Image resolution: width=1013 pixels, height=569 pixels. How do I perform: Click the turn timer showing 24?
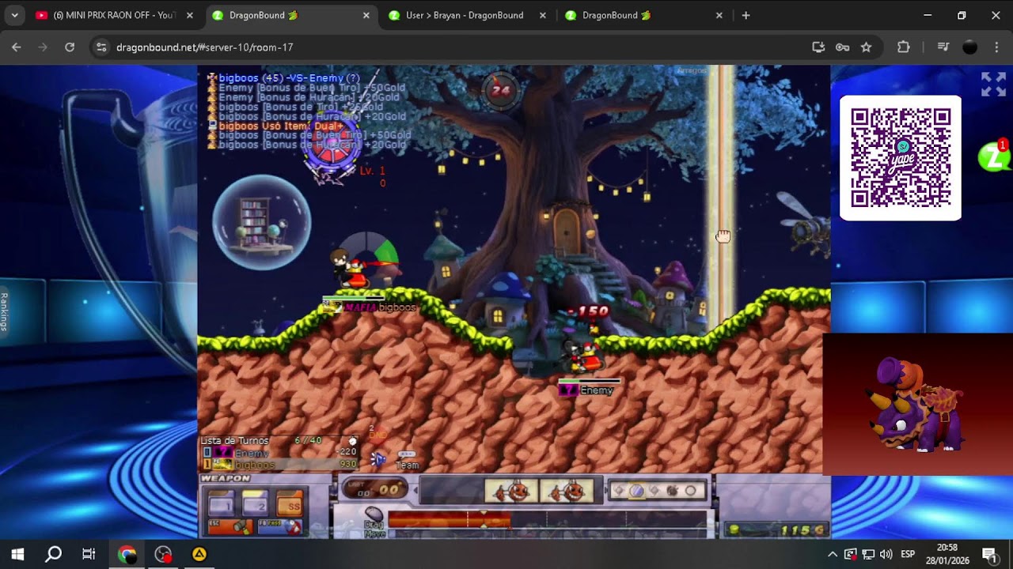pyautogui.click(x=500, y=90)
